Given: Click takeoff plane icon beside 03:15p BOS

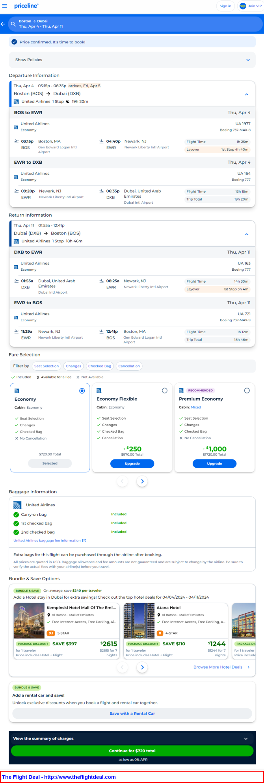Looking at the screenshot, I should [17, 141].
